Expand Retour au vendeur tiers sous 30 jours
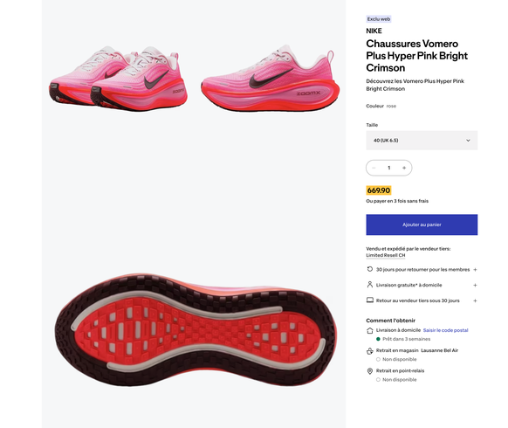Image resolution: width=508 pixels, height=428 pixels. pyautogui.click(x=475, y=300)
